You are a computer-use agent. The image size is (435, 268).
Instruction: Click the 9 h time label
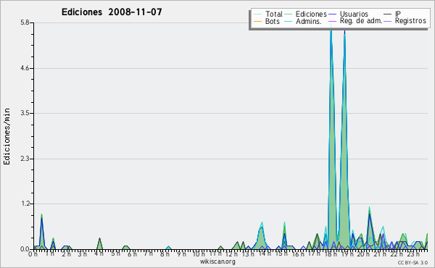click(x=181, y=254)
